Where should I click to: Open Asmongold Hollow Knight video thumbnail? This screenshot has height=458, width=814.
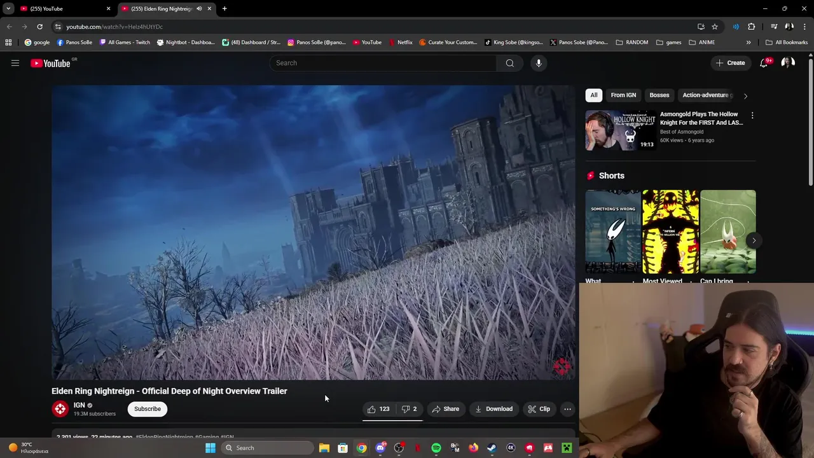pos(621,130)
